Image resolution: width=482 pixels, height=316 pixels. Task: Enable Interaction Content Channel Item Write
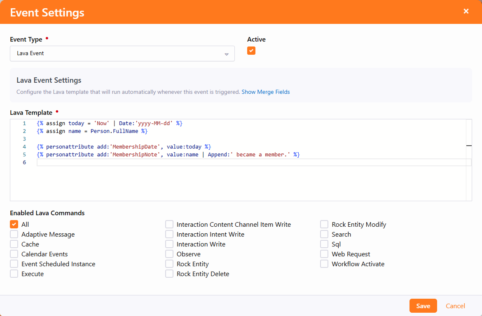(169, 224)
